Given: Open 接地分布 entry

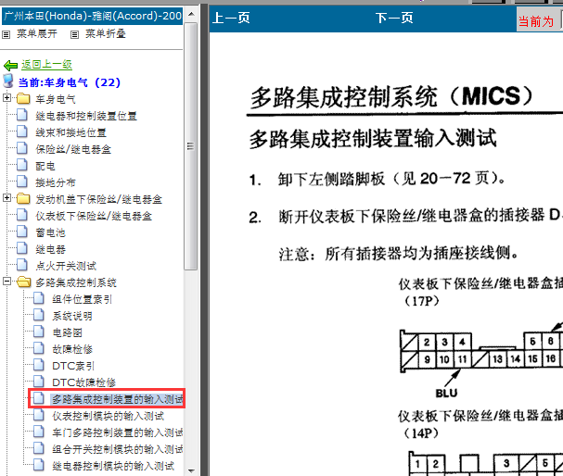Looking at the screenshot, I should coord(56,182).
